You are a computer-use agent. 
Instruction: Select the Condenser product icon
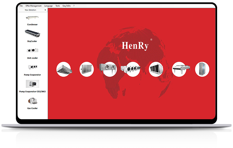tap(32, 18)
